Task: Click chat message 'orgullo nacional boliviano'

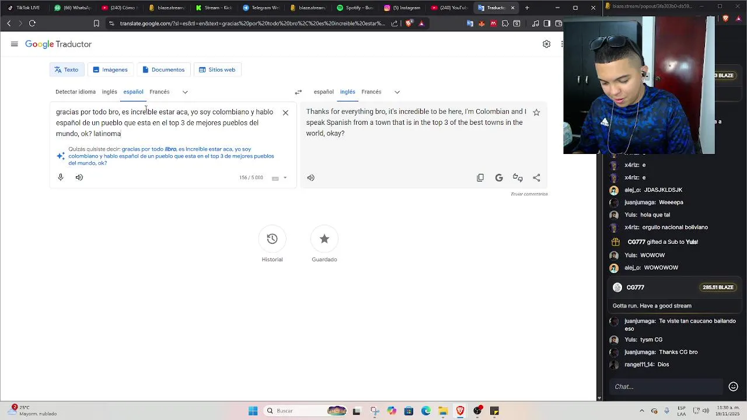Action: point(675,228)
